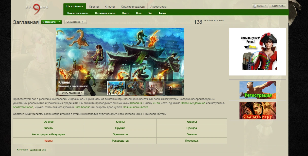Open the Лиге бродяг link
Screen dimensions: 308x156
click(x=82, y=107)
